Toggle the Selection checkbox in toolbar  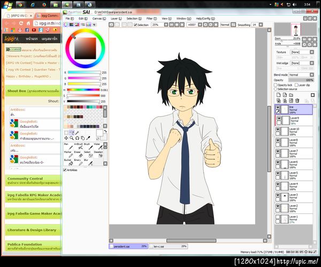point(135,25)
